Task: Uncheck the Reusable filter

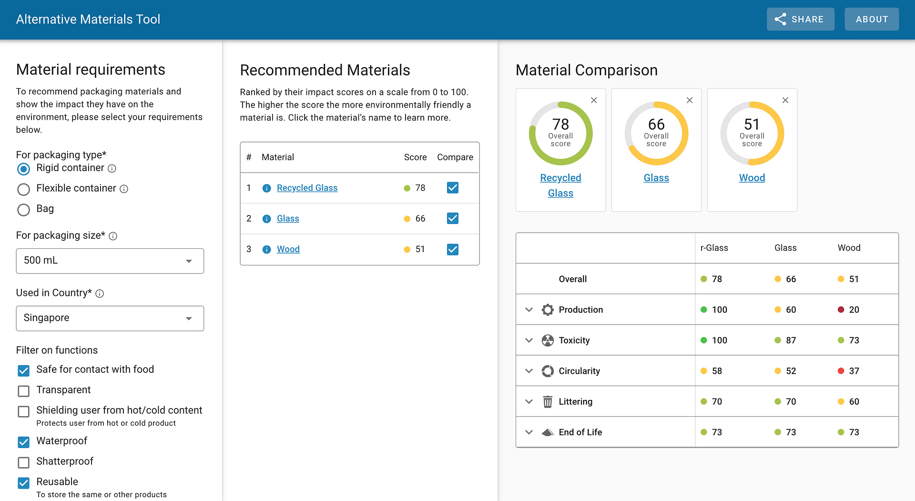Action: point(23,483)
